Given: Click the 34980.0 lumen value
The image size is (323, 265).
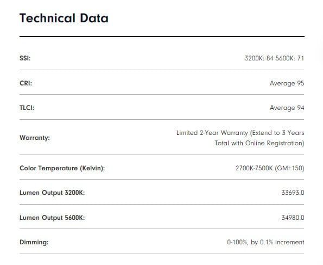Looking at the screenshot, I should point(293,218).
